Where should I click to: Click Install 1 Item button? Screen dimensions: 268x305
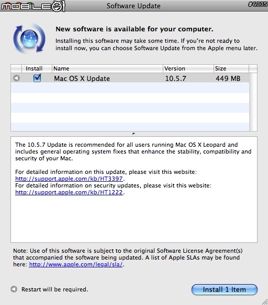225,289
